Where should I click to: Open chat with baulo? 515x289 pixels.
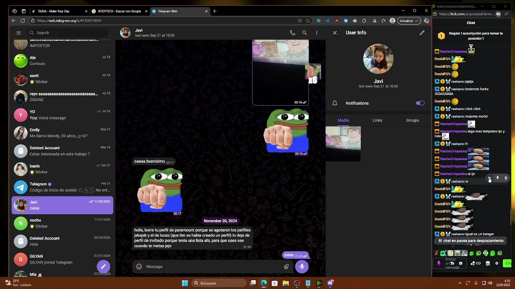pyautogui.click(x=62, y=169)
